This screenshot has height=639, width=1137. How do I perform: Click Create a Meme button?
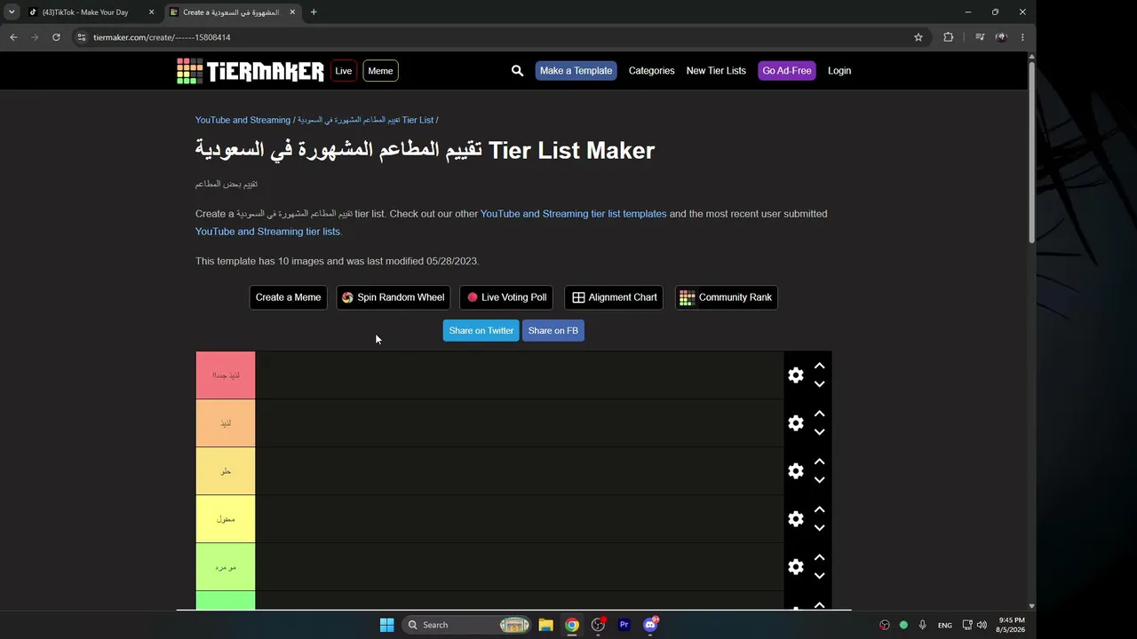coord(288,297)
